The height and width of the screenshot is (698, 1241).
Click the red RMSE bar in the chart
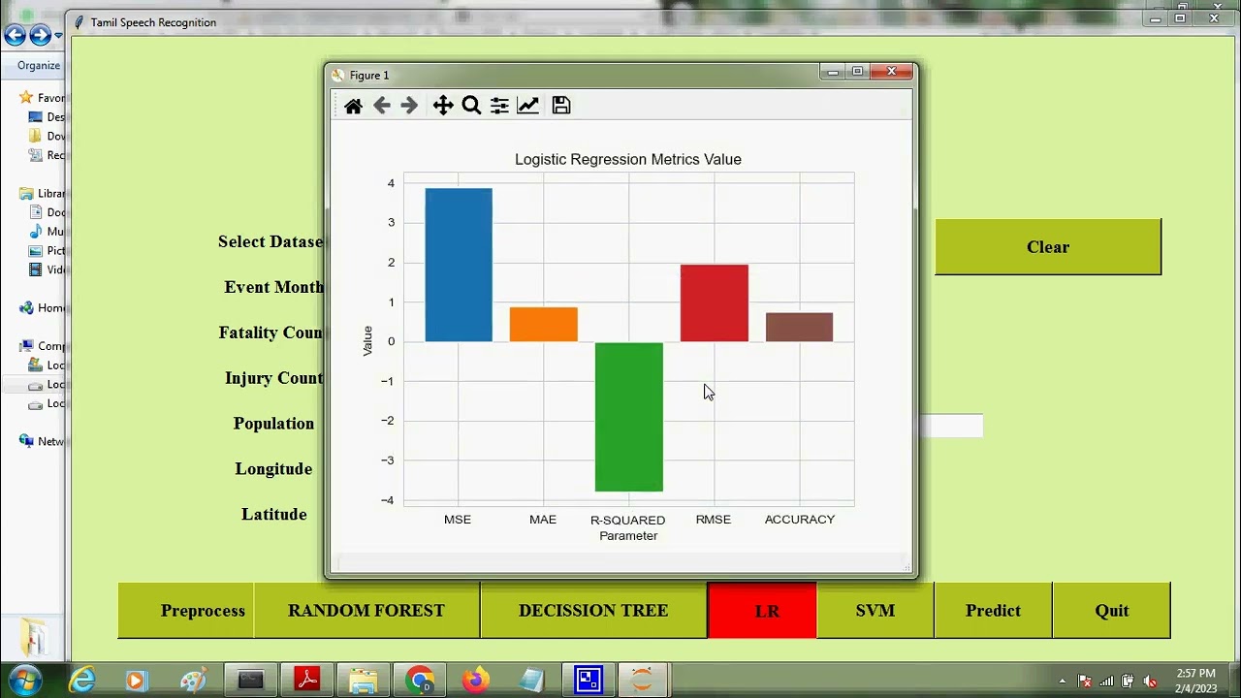coord(715,303)
